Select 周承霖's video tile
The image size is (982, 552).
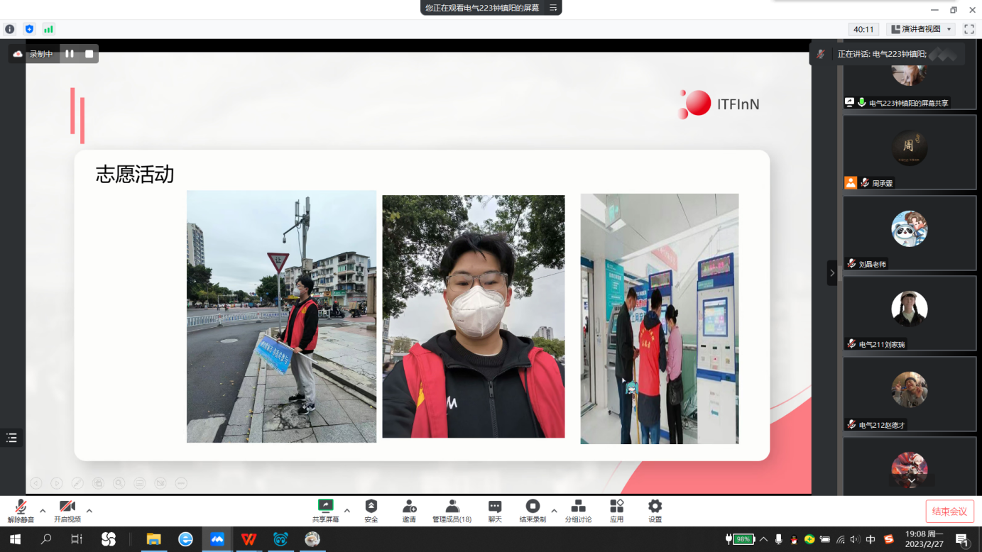910,153
